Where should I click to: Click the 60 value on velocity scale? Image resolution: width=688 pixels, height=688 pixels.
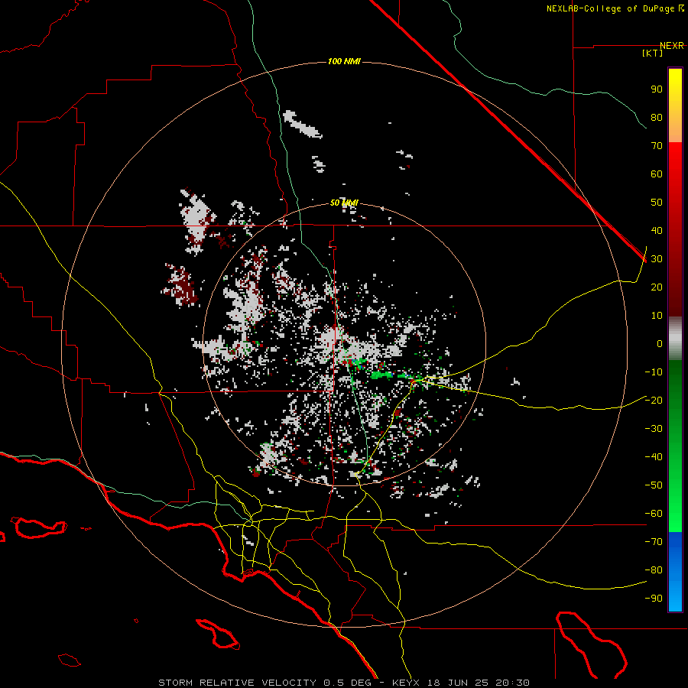pyautogui.click(x=657, y=174)
